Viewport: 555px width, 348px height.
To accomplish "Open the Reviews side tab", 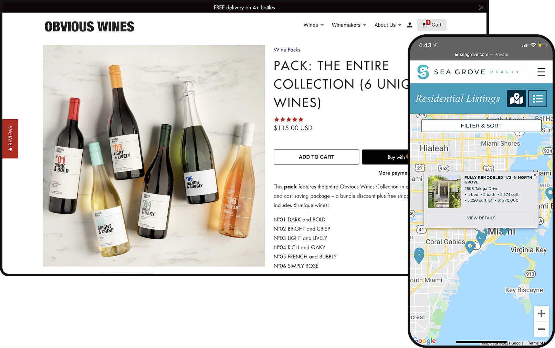I will (10, 139).
